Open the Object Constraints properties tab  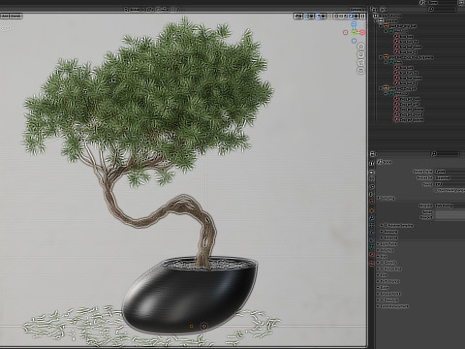pos(372,240)
